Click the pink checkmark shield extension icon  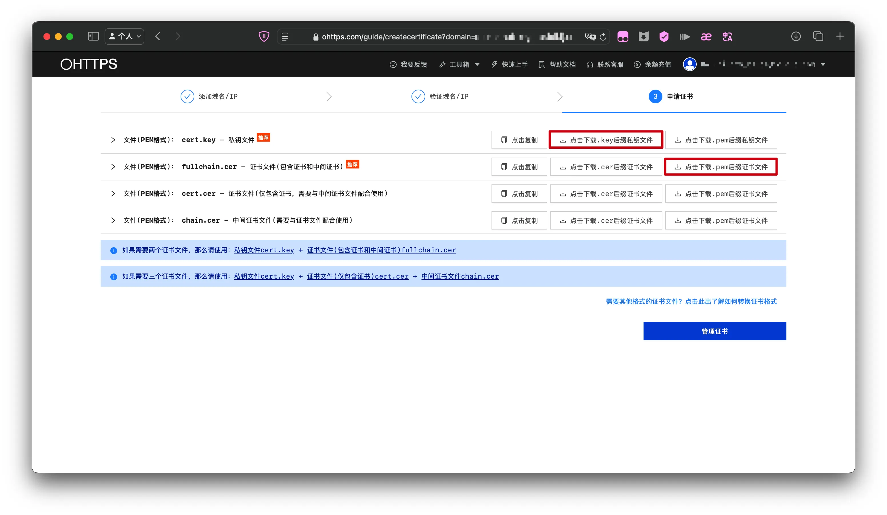664,37
